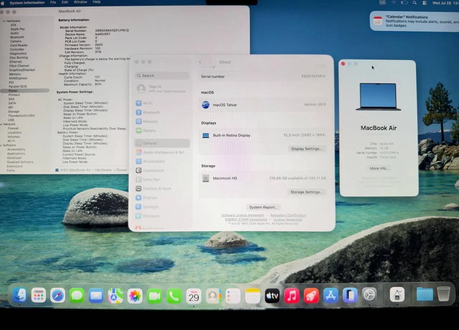Open the Edit menu

pyautogui.click(x=65, y=2)
